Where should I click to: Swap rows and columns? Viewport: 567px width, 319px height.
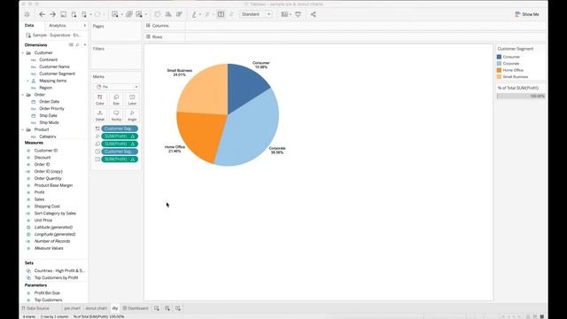(158, 14)
